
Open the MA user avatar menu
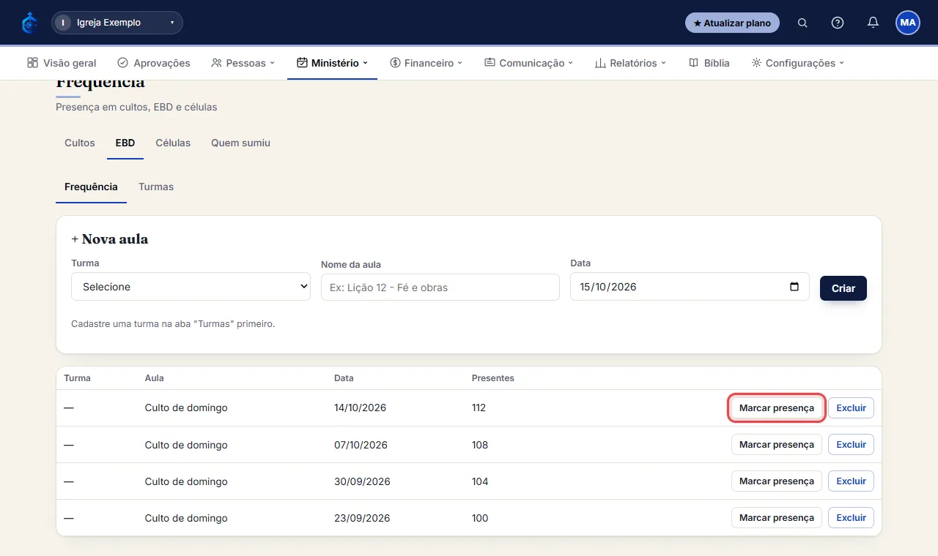coord(908,23)
